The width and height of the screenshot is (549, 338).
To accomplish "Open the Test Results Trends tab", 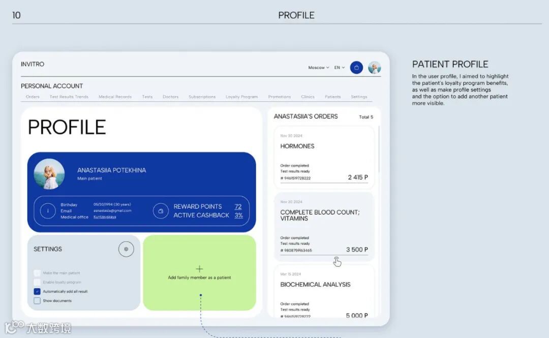I will point(69,97).
